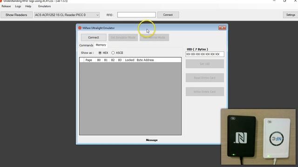298x167 pixels.
Task: Click the B2 column header
Action: (113, 60)
